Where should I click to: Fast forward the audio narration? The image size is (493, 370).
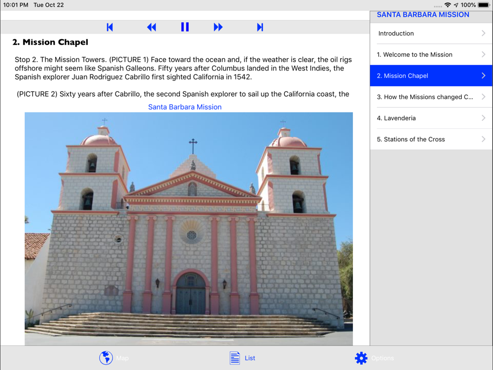coord(218,27)
